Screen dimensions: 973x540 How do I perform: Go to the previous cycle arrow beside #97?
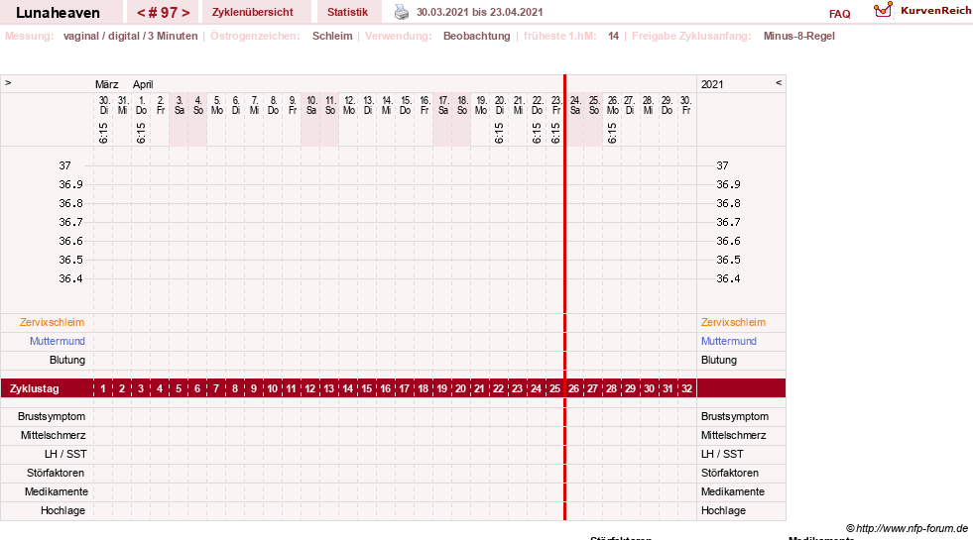(x=141, y=13)
